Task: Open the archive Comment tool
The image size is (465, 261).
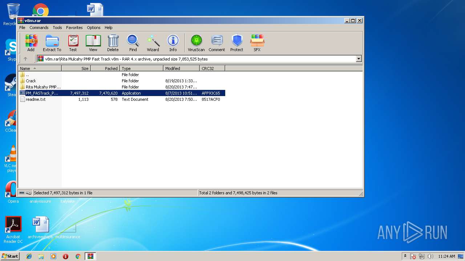Action: click(217, 43)
